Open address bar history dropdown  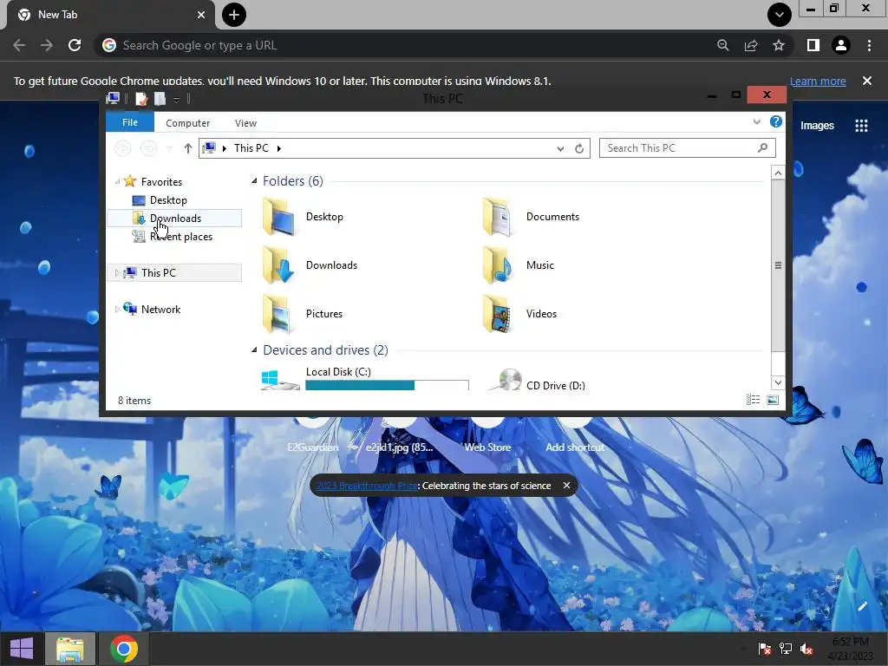560,148
